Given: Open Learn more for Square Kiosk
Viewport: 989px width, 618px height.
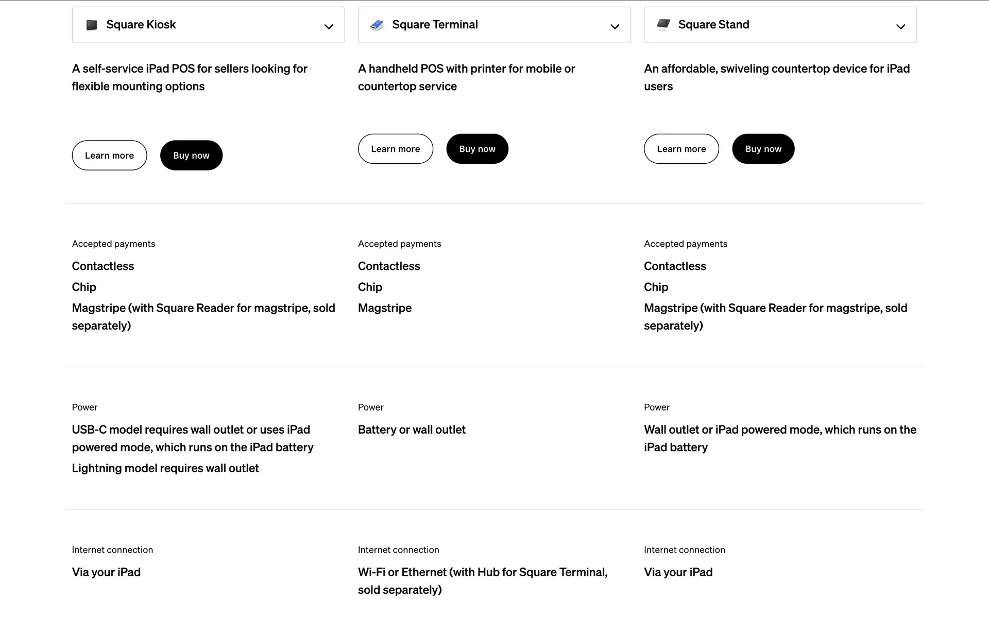Looking at the screenshot, I should [109, 156].
